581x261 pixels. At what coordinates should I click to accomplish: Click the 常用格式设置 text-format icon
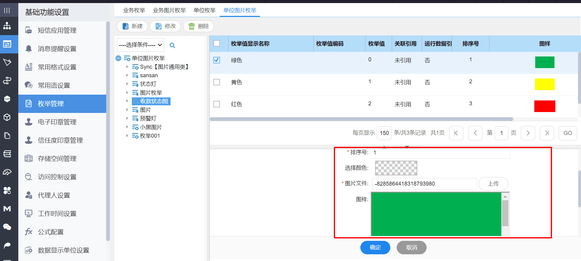tap(28, 67)
